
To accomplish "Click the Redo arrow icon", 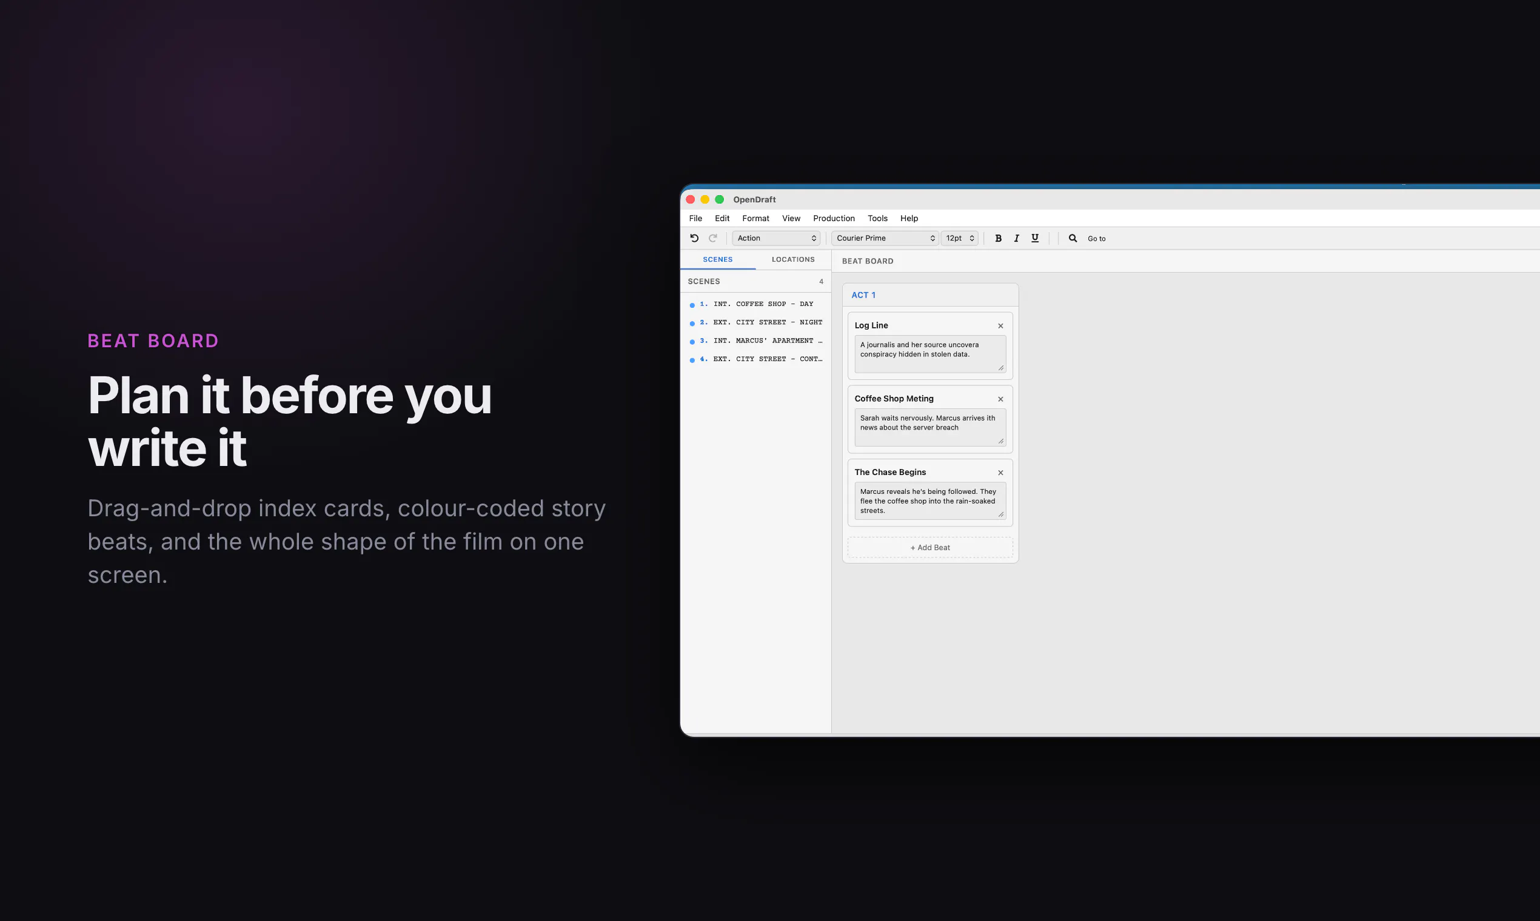I will (713, 238).
